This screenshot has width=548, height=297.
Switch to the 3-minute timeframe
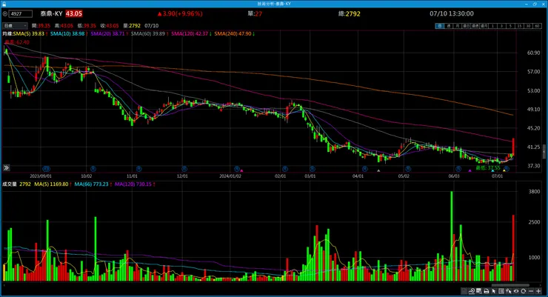(501, 26)
